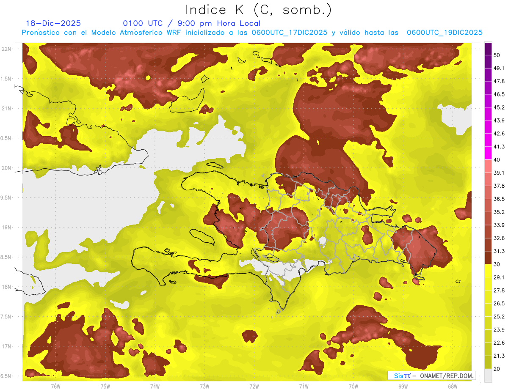Click the '47.8' colorbar label
Viewport: 508px width, 392px height.
pos(499,81)
